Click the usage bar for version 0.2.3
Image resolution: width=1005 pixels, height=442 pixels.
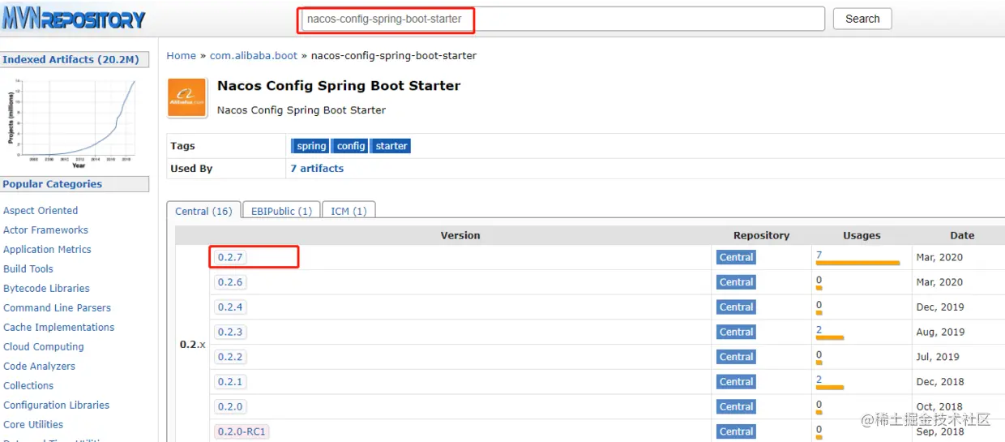pos(830,337)
